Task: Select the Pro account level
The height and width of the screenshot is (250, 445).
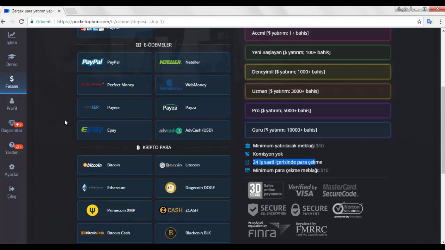Action: coord(317,110)
